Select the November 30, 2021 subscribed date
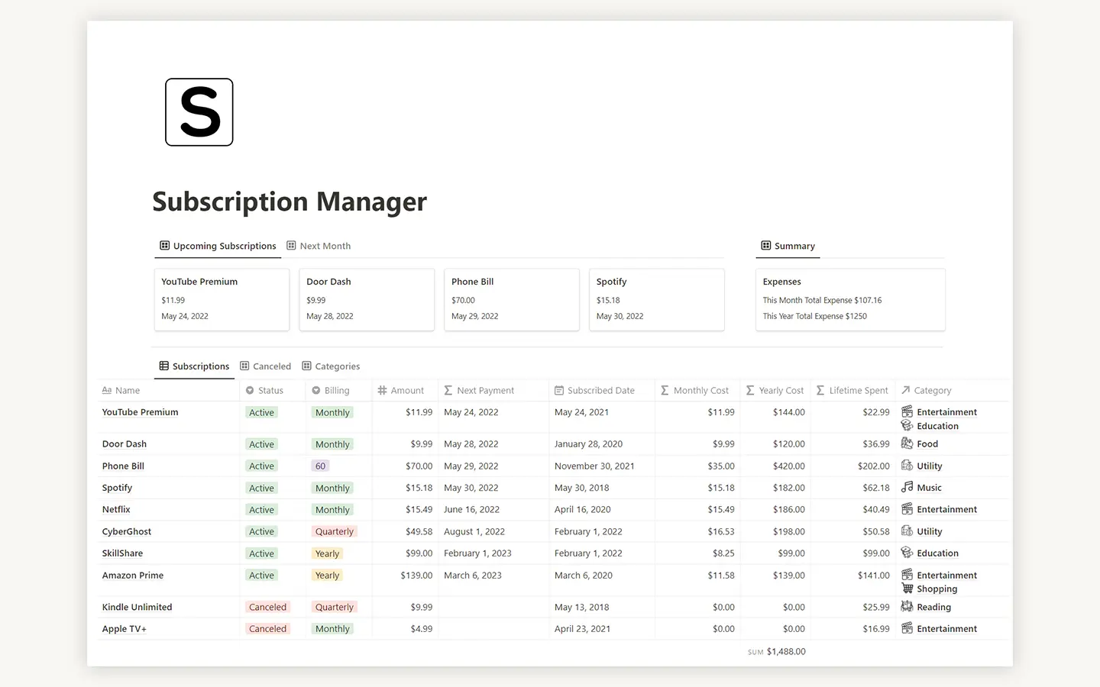This screenshot has height=687, width=1100. (594, 466)
